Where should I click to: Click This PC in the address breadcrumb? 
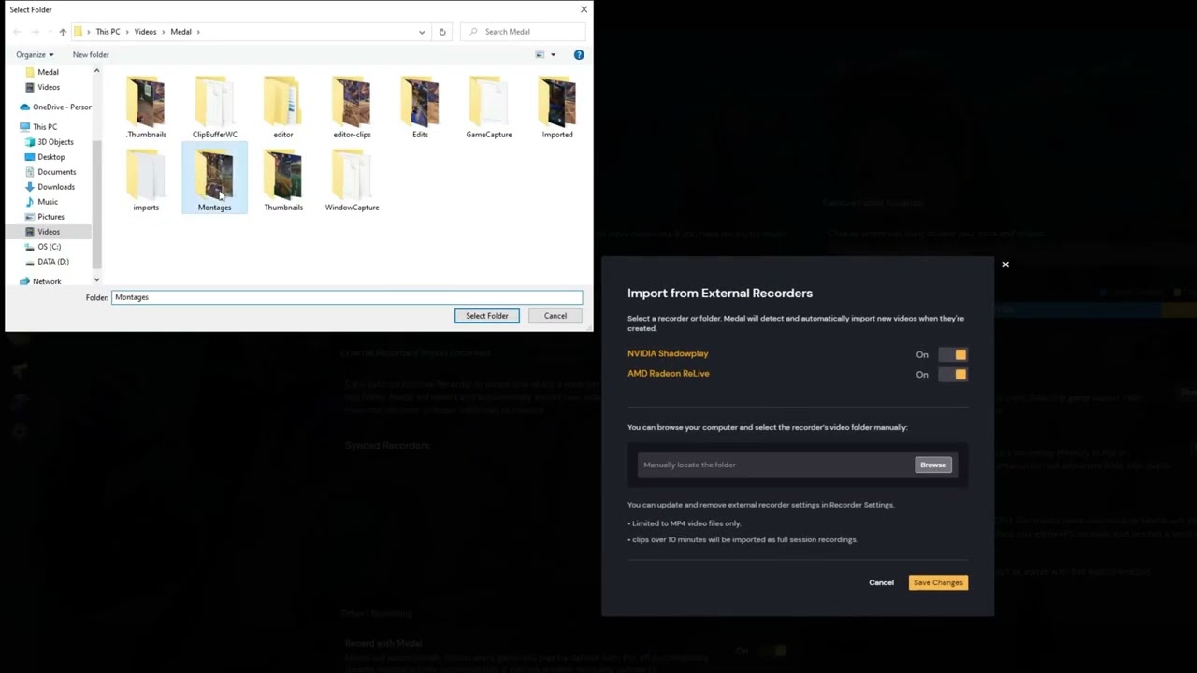click(108, 32)
